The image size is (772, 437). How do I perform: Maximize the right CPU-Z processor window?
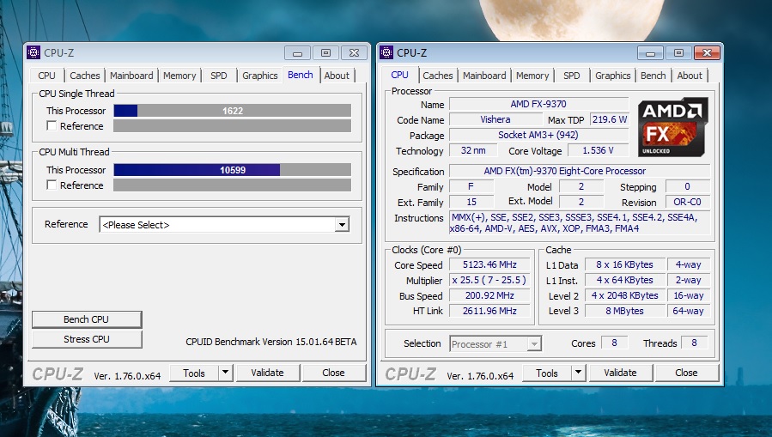(x=678, y=52)
